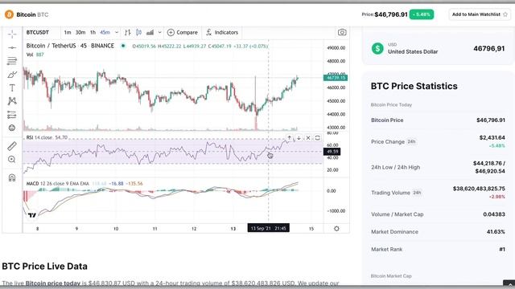Switch chart style to area
This screenshot has height=289, width=515.
(150, 32)
